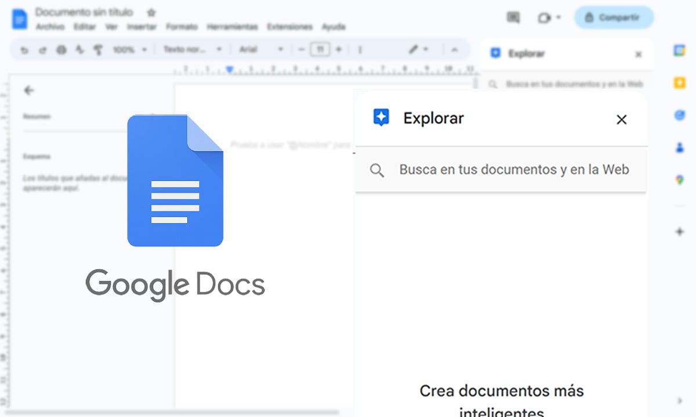Open the Archivo menu
This screenshot has width=696, height=417.
pyautogui.click(x=50, y=27)
